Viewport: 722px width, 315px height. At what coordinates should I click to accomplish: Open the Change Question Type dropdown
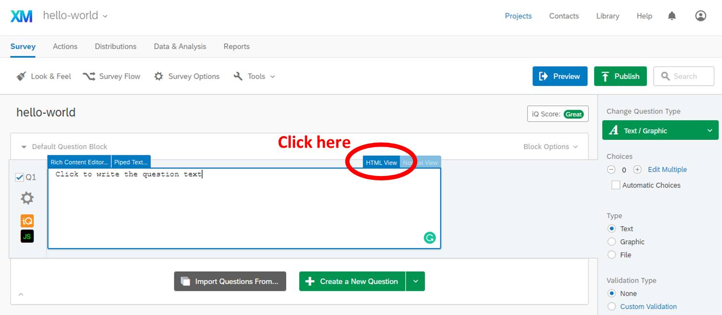660,130
